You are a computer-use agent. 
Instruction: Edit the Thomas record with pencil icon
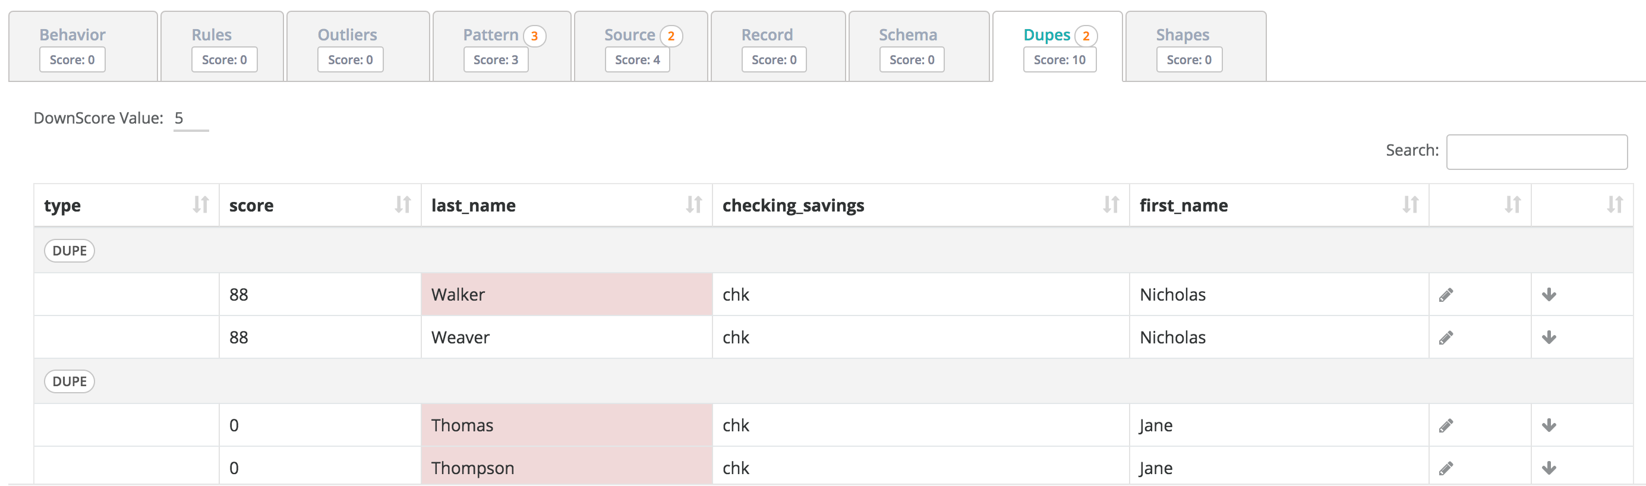click(1446, 425)
